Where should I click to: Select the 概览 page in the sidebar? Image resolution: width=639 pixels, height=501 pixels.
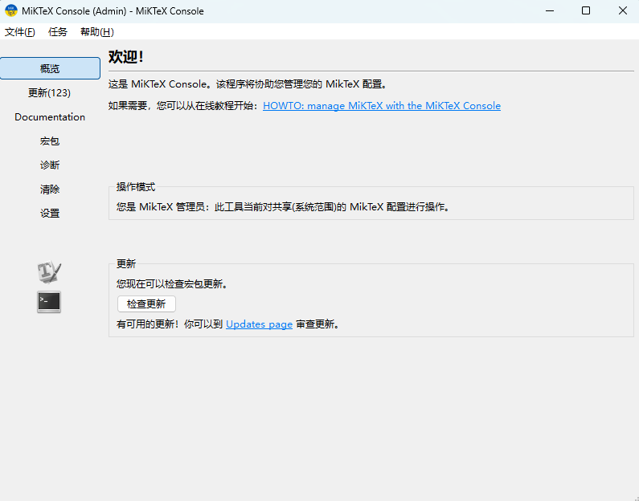pos(50,69)
